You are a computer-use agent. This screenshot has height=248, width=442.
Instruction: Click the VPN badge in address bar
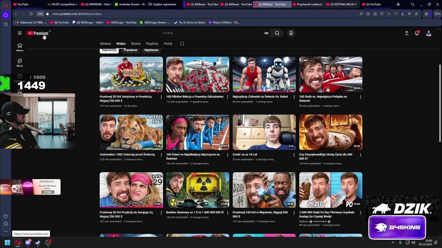tap(40, 14)
